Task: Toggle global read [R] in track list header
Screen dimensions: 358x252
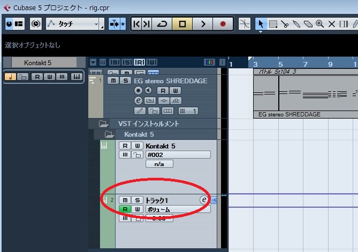Action: (140, 62)
